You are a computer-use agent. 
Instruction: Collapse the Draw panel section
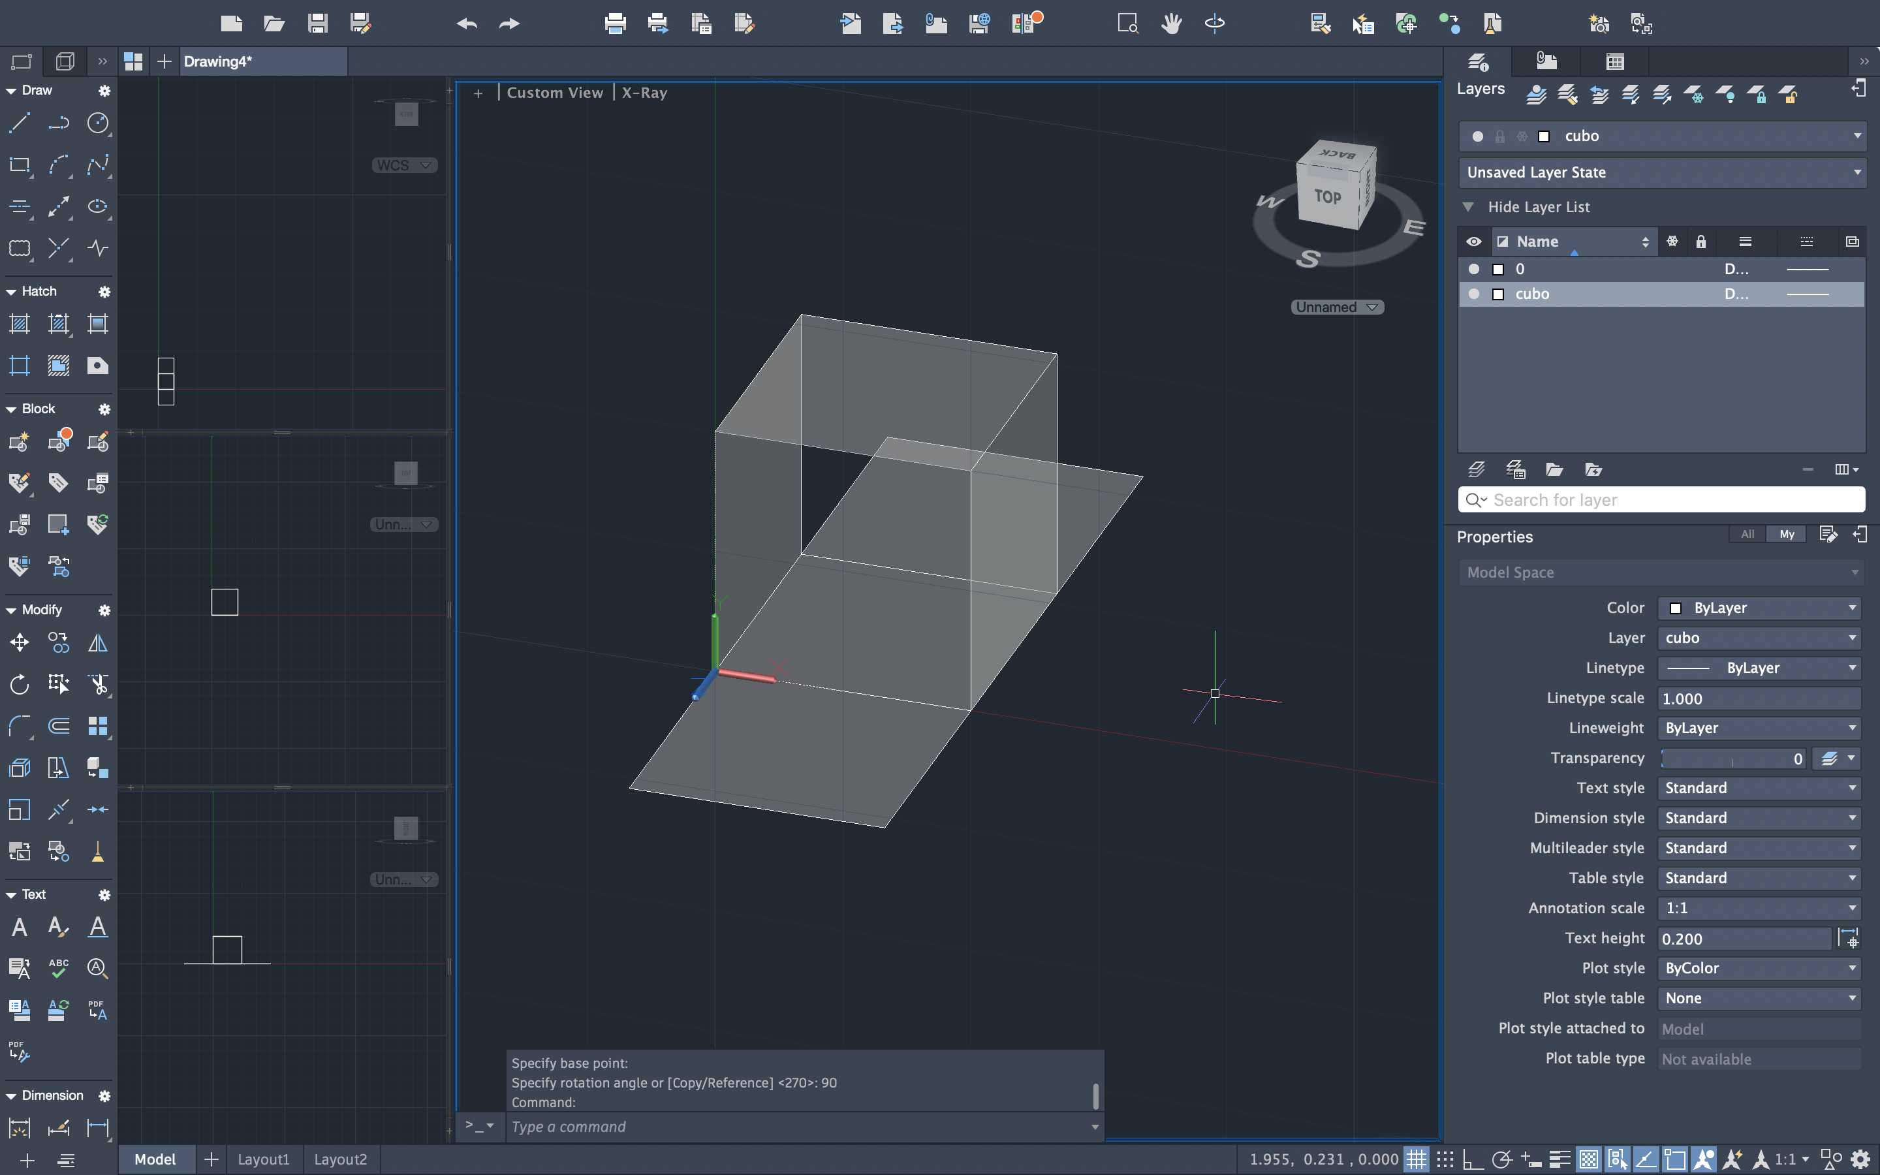pyautogui.click(x=11, y=90)
